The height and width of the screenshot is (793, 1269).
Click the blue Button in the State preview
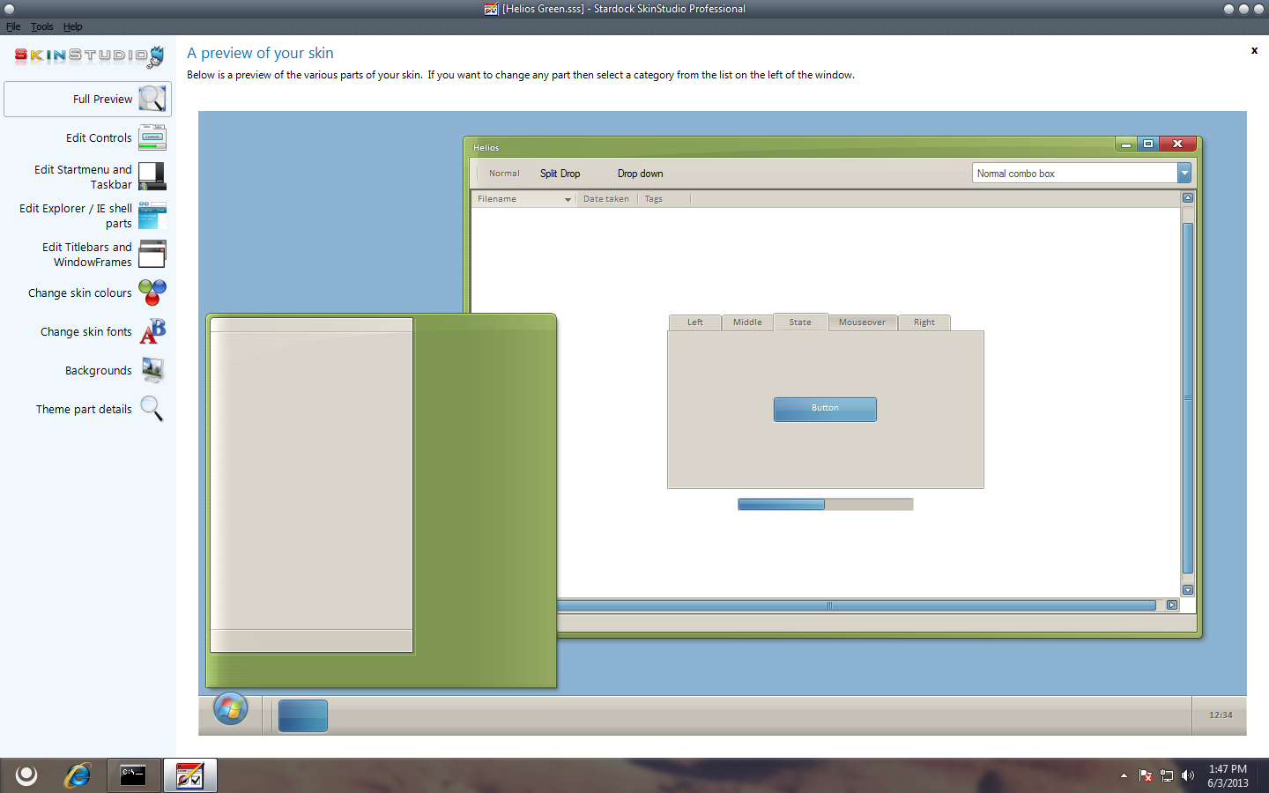[825, 409]
